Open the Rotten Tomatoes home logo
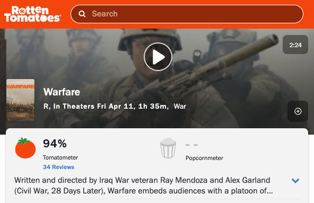The image size is (314, 203). tap(32, 14)
